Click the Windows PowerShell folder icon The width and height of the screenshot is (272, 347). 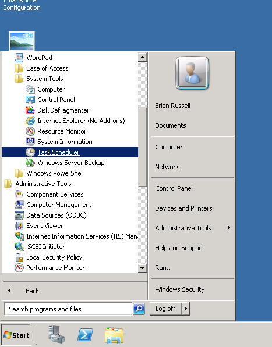[19, 173]
